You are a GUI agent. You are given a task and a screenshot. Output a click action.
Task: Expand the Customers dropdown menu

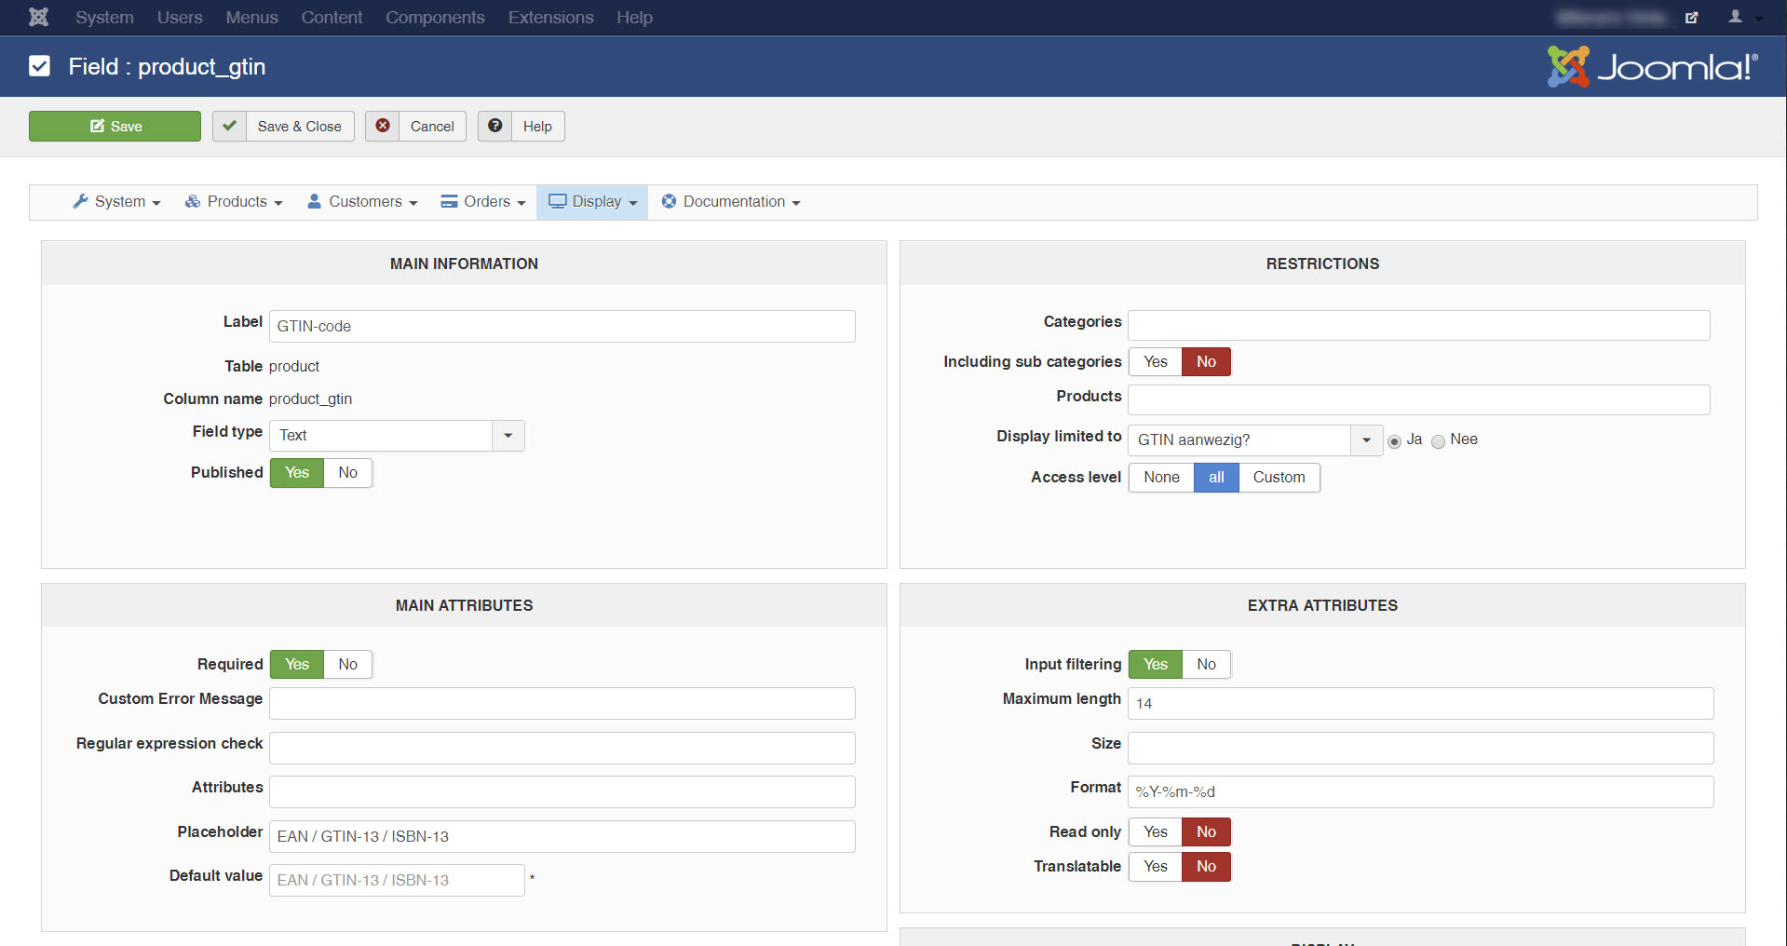tap(362, 202)
